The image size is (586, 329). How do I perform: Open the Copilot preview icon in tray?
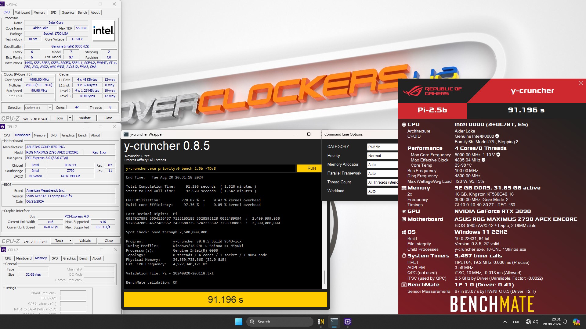576,322
